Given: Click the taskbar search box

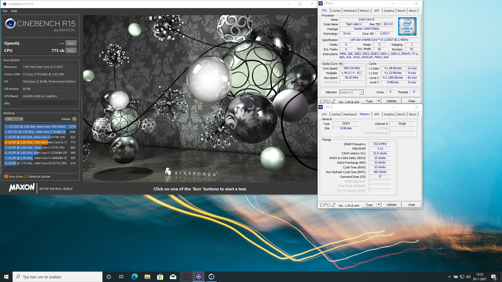Looking at the screenshot, I should pyautogui.click(x=58, y=277).
